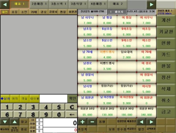Switch to the 4층매점 1 tab
176x133 pixels.
click(x=98, y=4)
